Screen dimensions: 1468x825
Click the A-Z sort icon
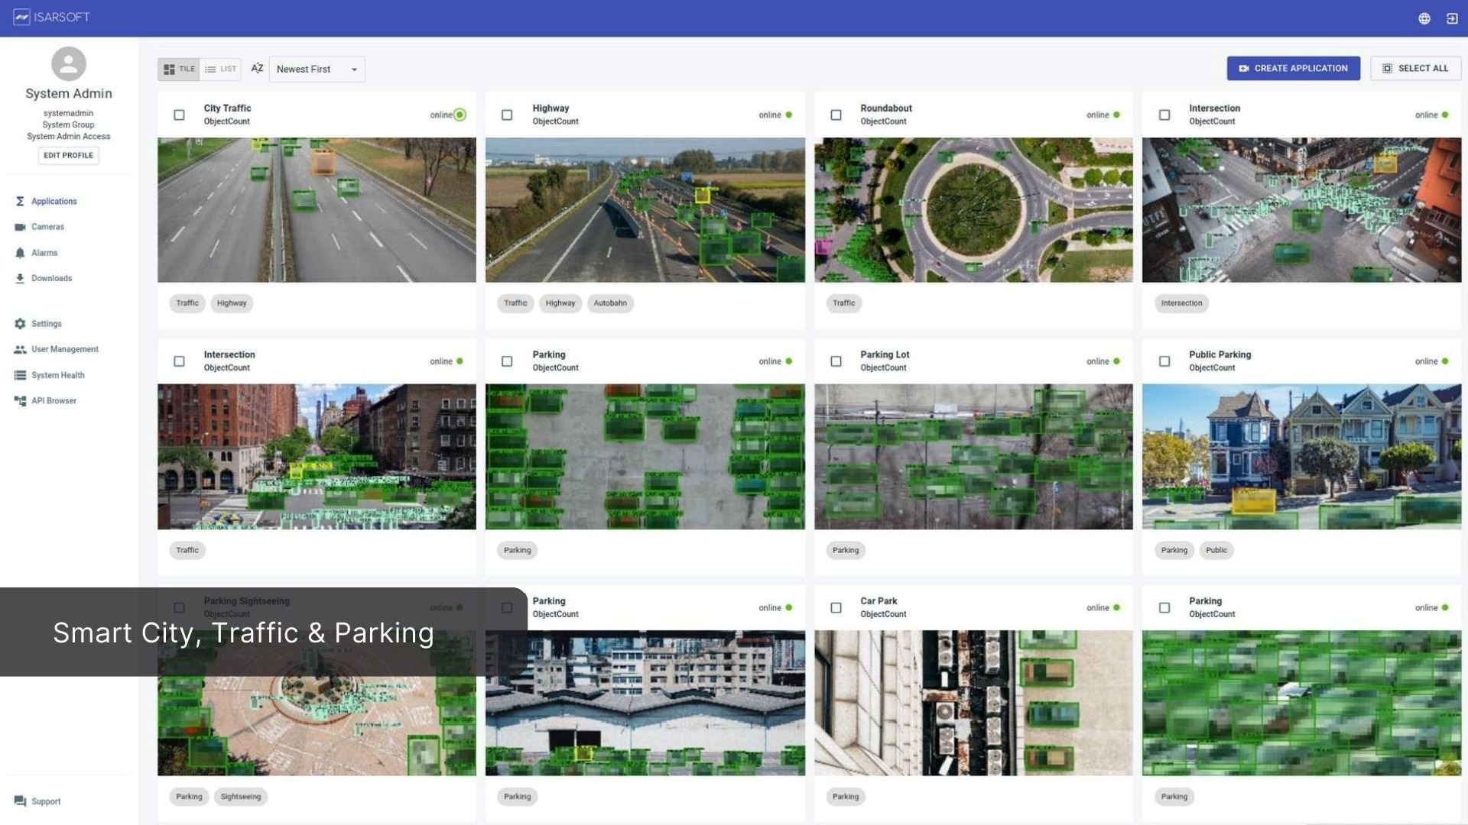[257, 68]
